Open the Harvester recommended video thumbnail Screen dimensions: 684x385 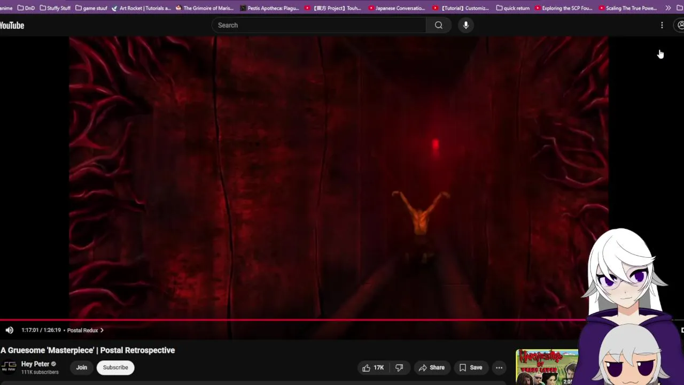click(547, 367)
